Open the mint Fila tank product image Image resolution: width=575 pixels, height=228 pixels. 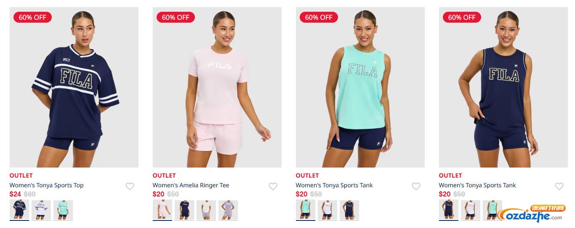[x=360, y=87]
